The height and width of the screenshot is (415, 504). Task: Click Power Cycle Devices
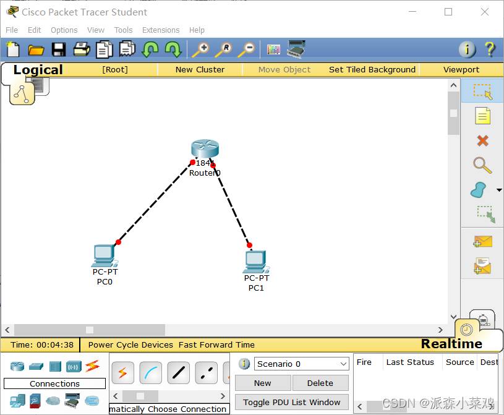click(x=130, y=344)
